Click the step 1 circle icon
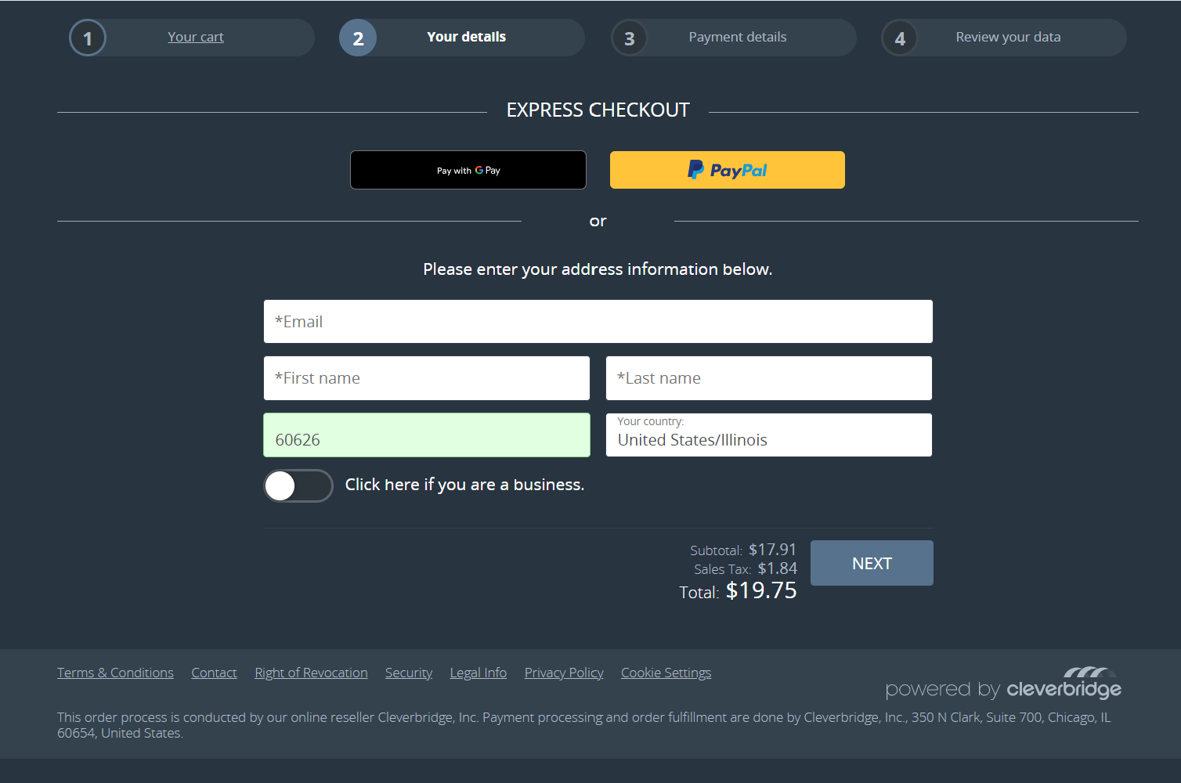 coord(88,38)
